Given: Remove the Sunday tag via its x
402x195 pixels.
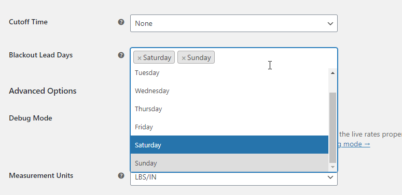Looking at the screenshot, I should click(x=184, y=58).
